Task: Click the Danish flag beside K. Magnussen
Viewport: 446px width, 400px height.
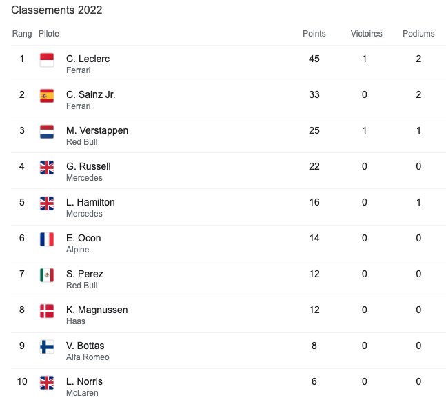Action: click(47, 311)
